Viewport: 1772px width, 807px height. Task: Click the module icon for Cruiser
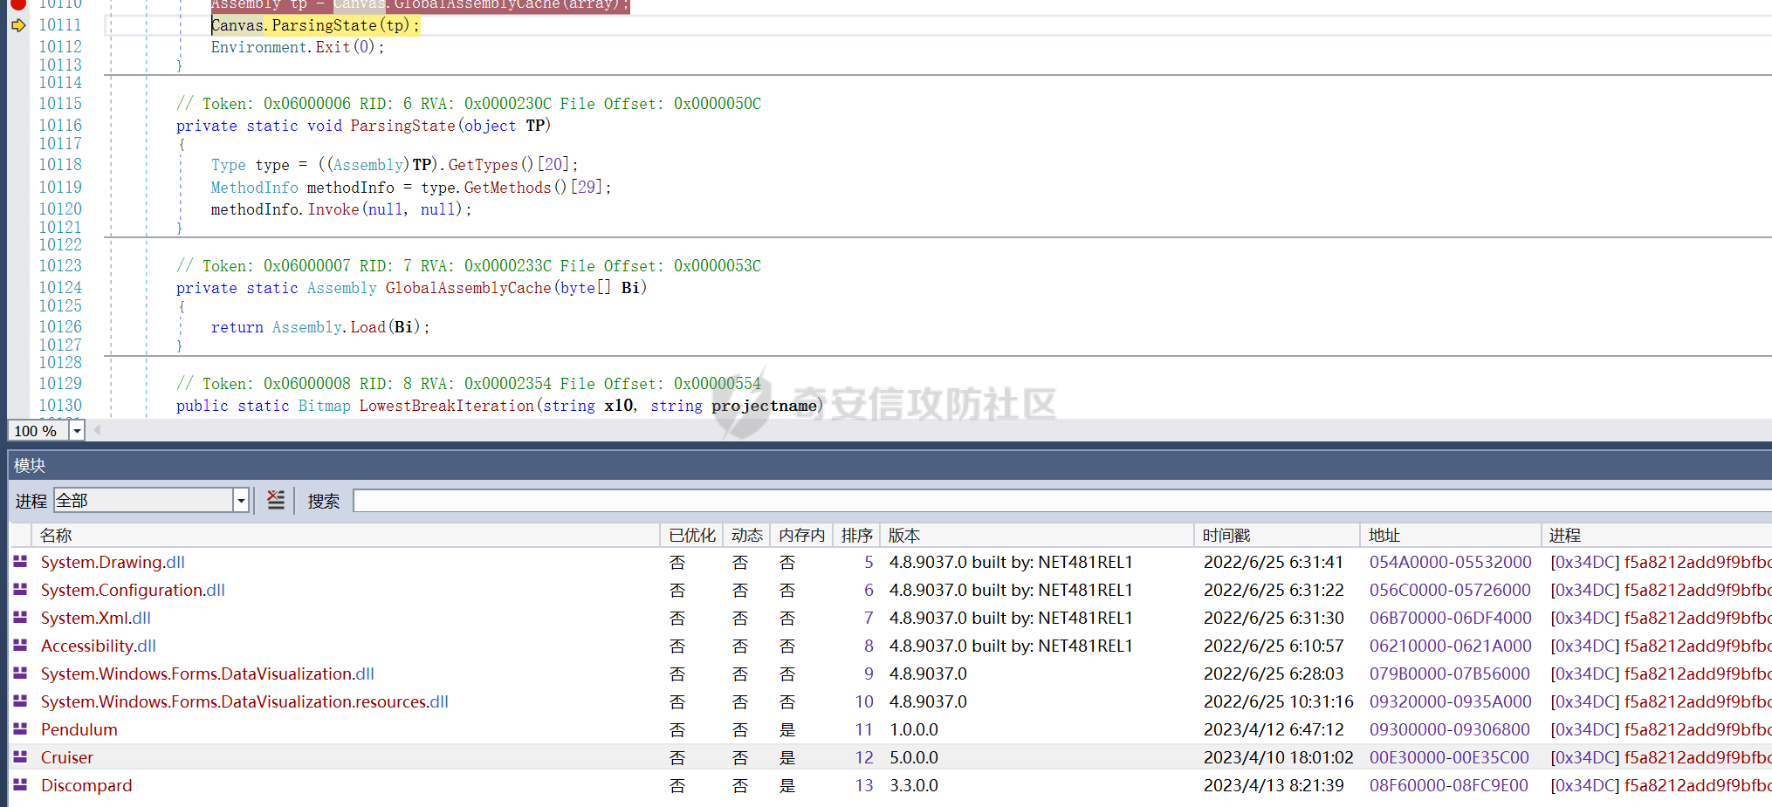pyautogui.click(x=20, y=757)
